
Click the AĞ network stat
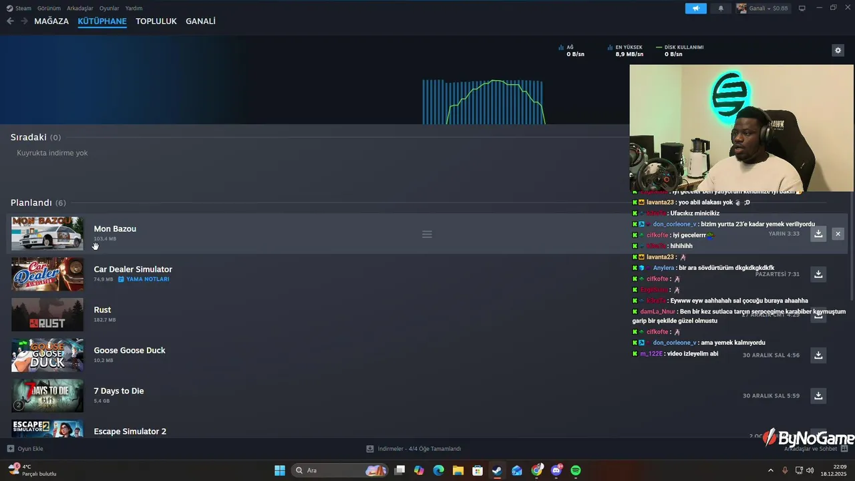coord(572,51)
